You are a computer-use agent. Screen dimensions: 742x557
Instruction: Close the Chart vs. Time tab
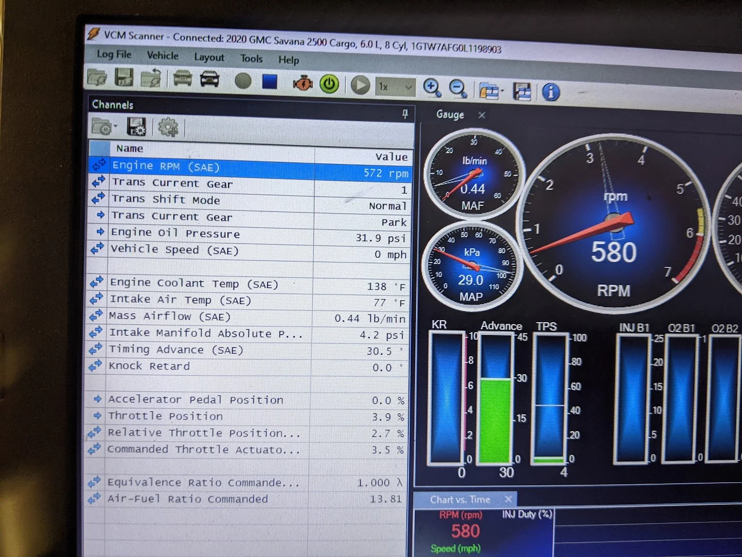pyautogui.click(x=508, y=499)
